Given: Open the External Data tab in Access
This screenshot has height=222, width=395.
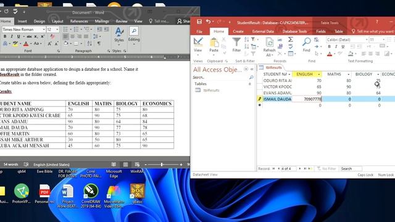Looking at the screenshot, I should pos(263,31).
